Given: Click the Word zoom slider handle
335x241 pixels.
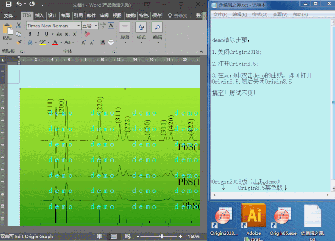Looking at the screenshot, I should click(162, 236).
